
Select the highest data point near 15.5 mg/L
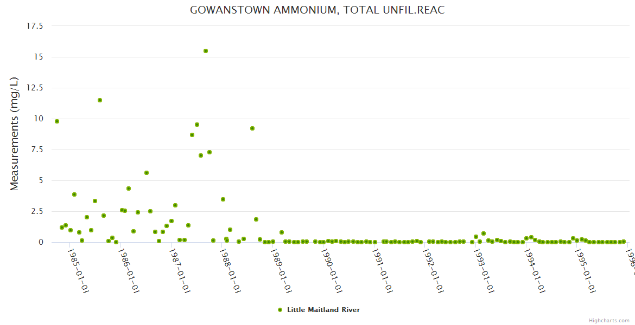[x=206, y=51]
